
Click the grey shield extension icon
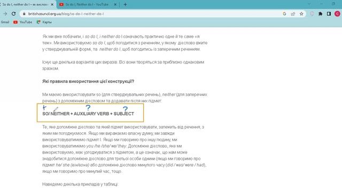coord(312,14)
